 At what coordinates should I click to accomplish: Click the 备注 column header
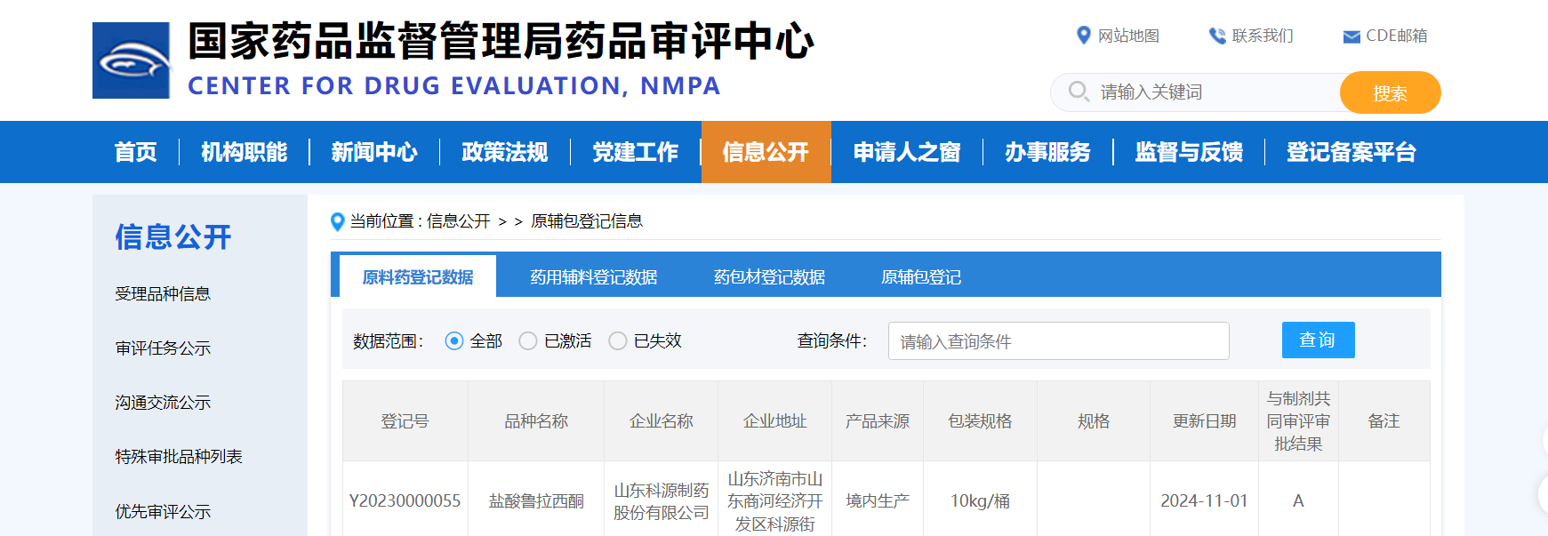pos(1384,421)
